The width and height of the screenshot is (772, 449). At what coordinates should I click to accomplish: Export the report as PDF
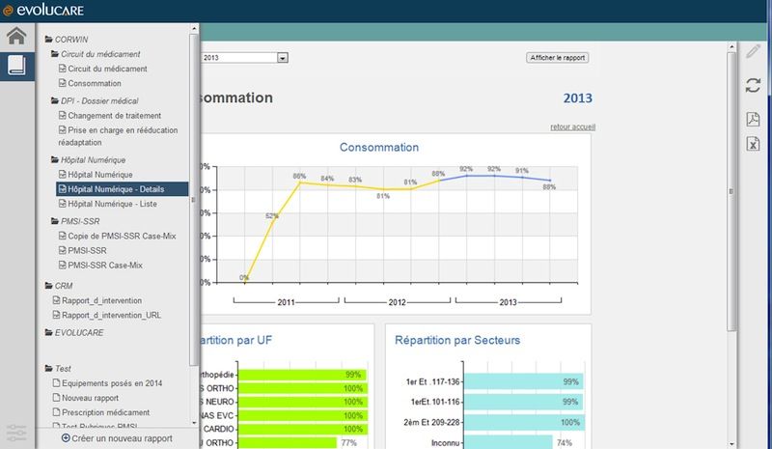pos(753,119)
